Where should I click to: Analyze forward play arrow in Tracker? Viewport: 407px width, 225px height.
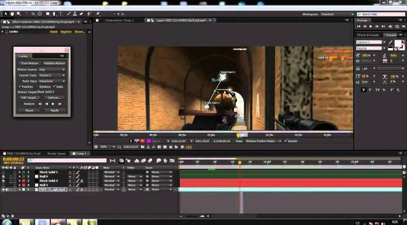(53, 104)
